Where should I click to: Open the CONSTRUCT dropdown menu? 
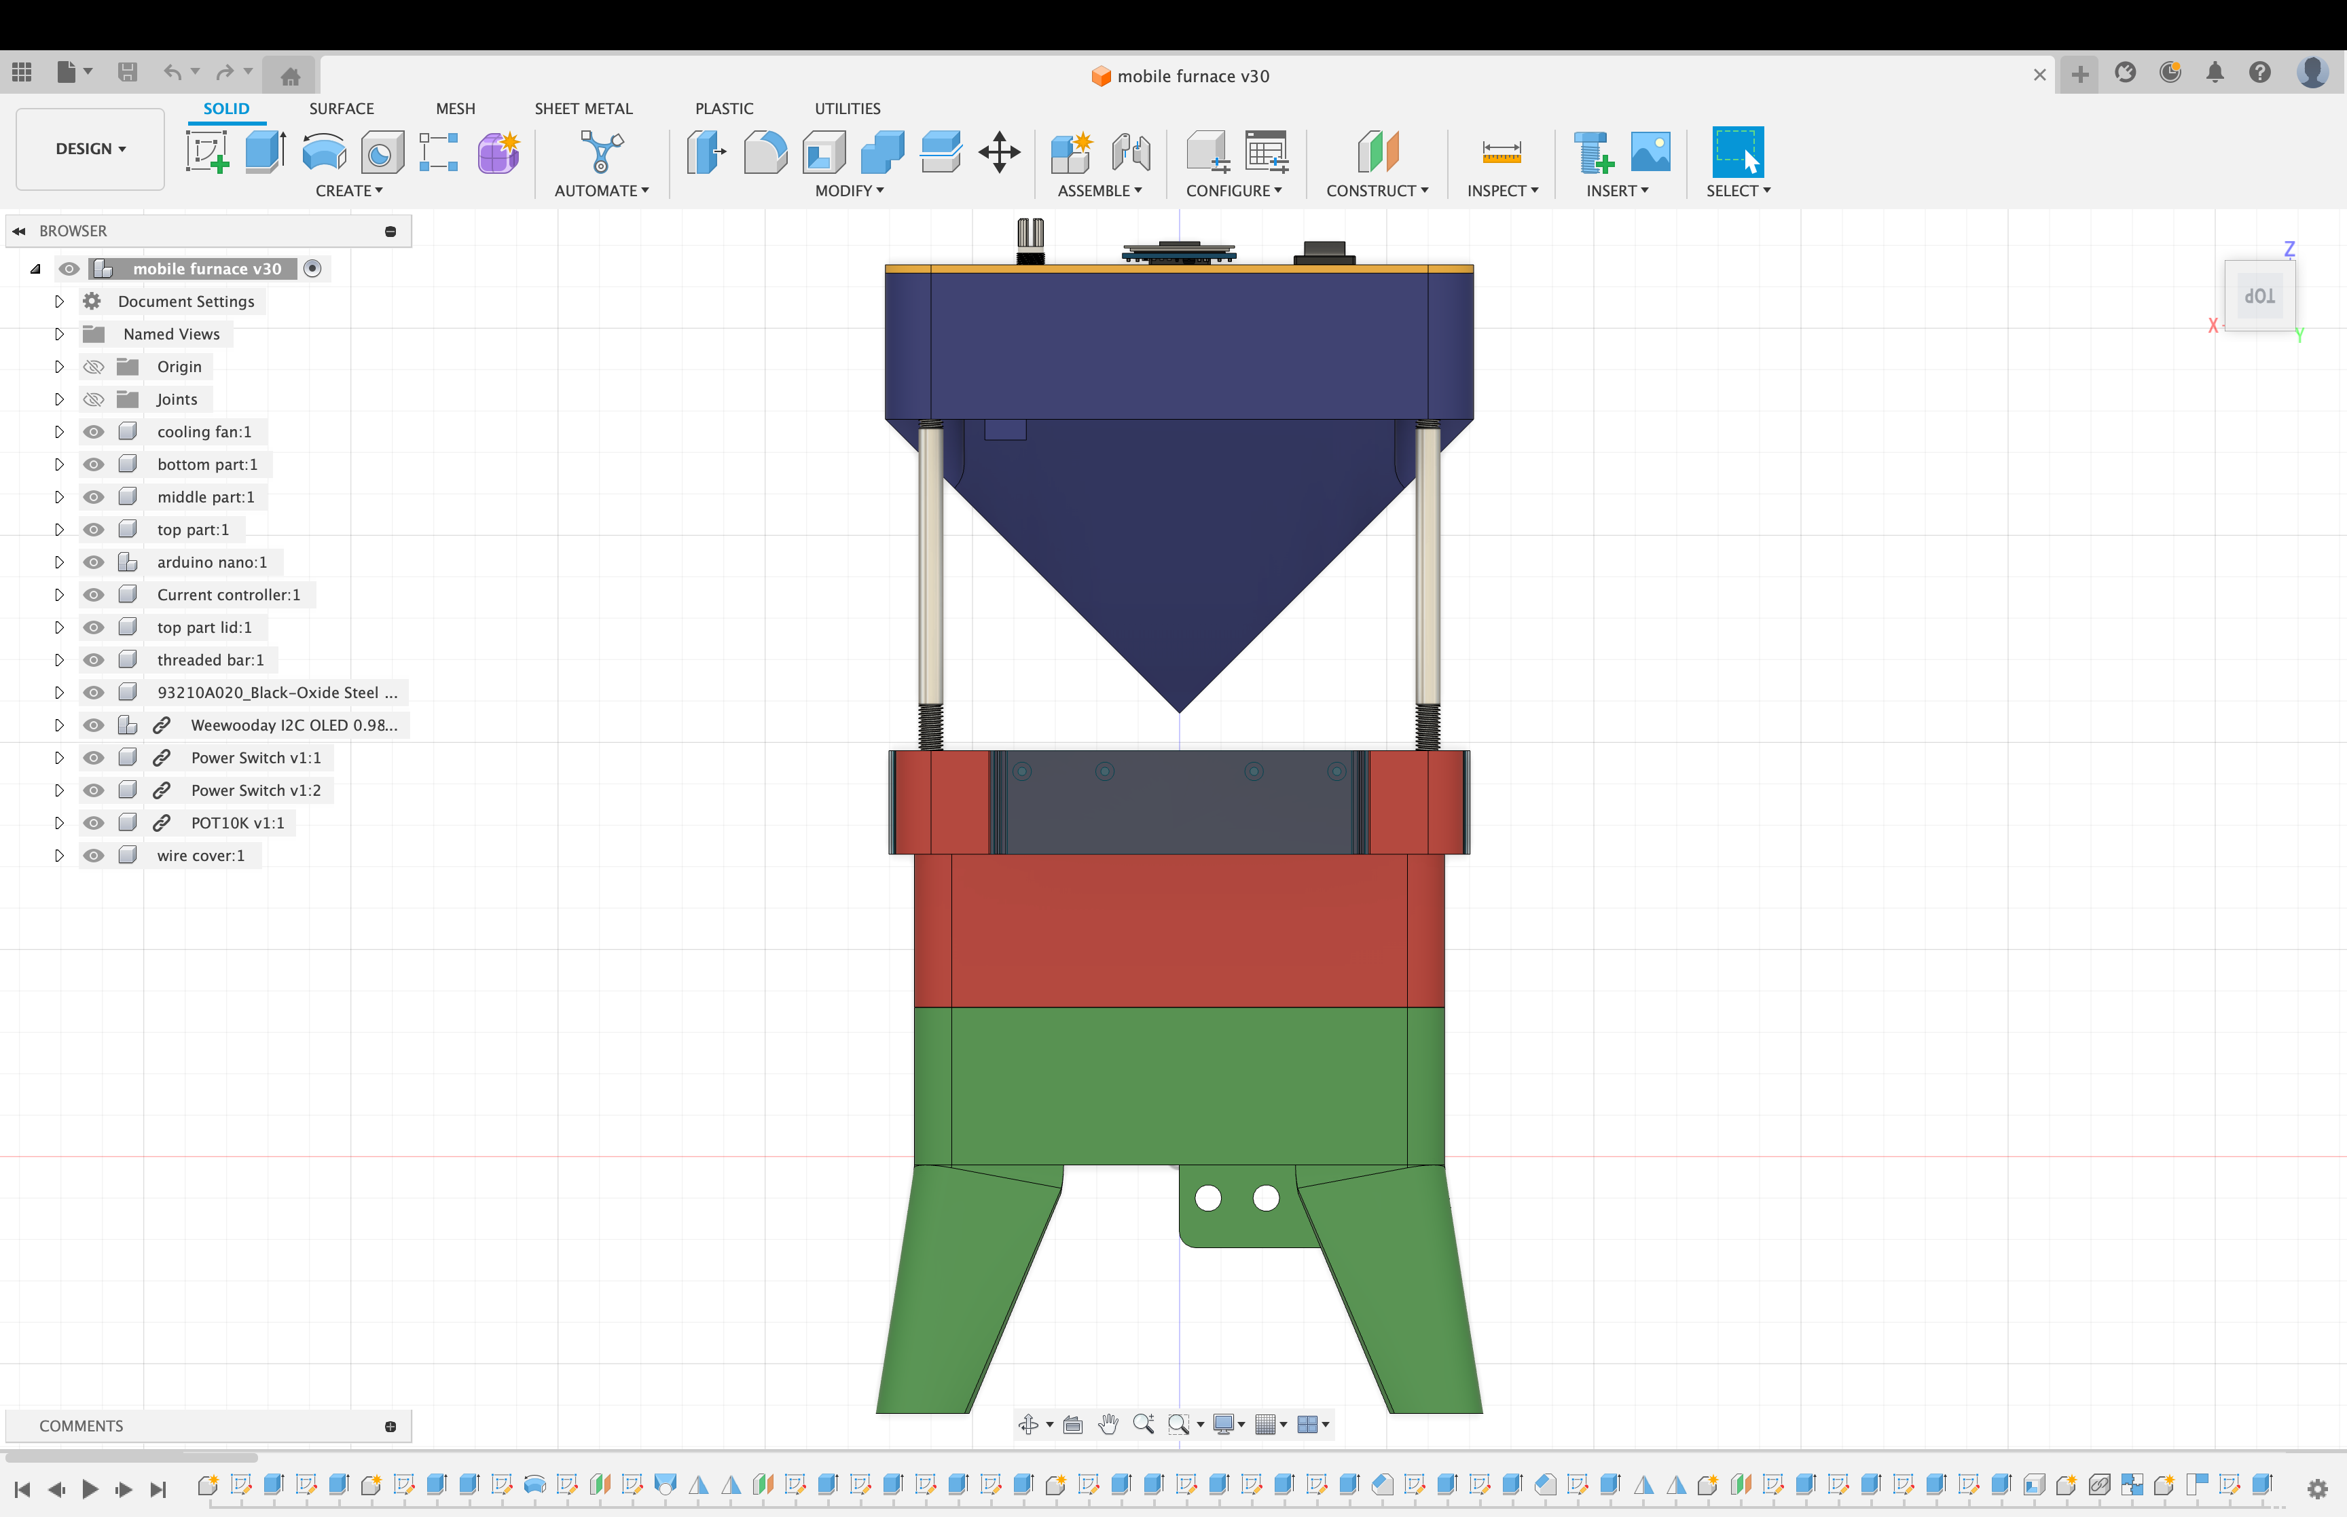click(1377, 190)
